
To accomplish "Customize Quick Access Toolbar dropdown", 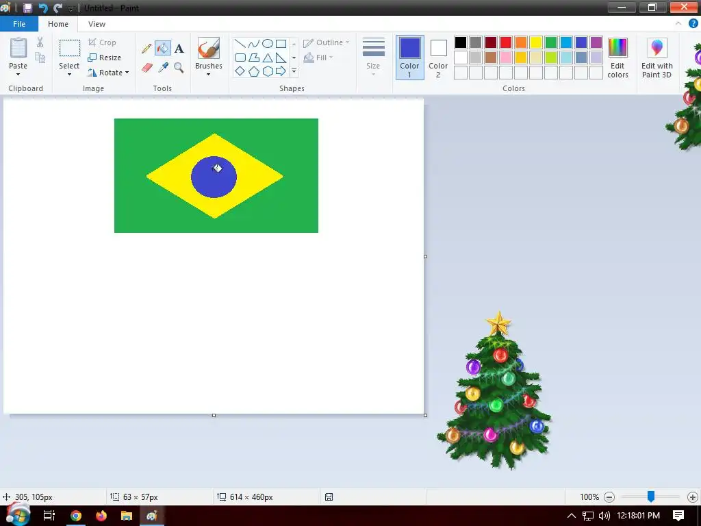I will coord(71,8).
